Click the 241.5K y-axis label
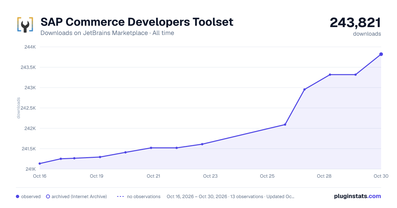The height and width of the screenshot is (208, 397). pos(28,149)
